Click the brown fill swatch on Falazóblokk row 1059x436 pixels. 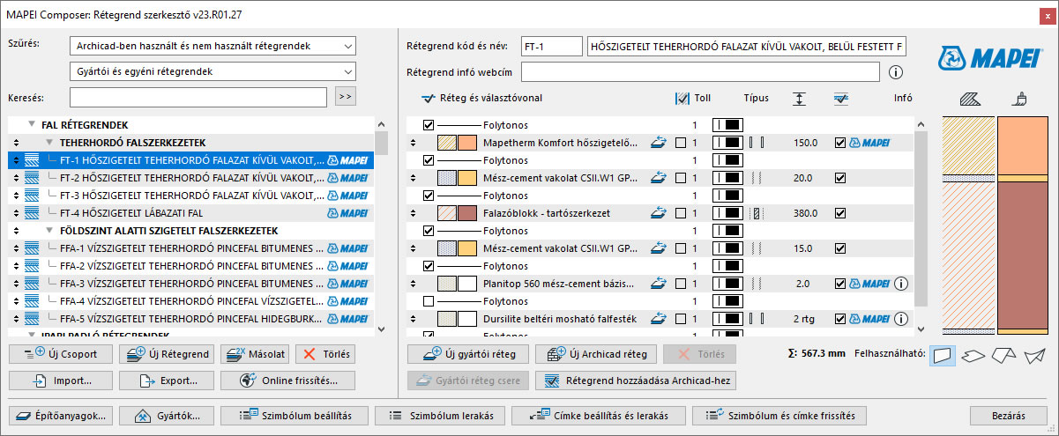[467, 213]
